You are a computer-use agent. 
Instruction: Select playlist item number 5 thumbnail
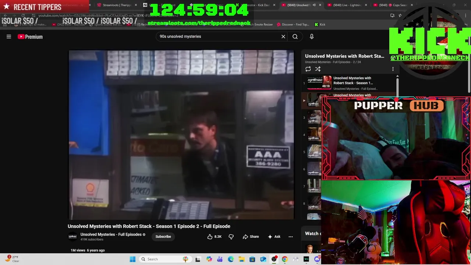click(x=315, y=152)
